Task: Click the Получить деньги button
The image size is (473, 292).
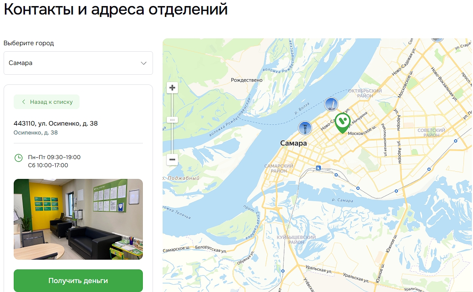Action: pyautogui.click(x=78, y=281)
